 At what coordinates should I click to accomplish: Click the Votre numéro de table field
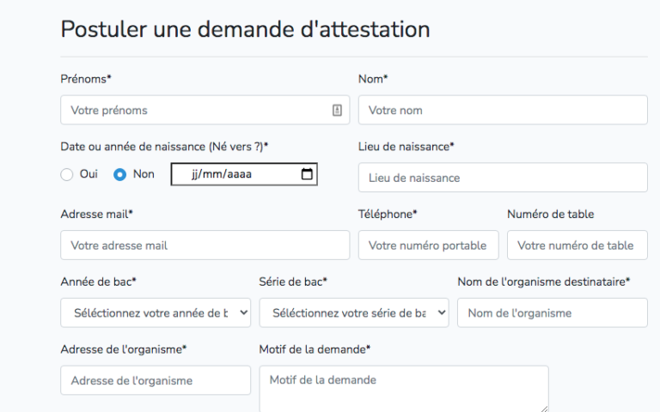(x=577, y=245)
